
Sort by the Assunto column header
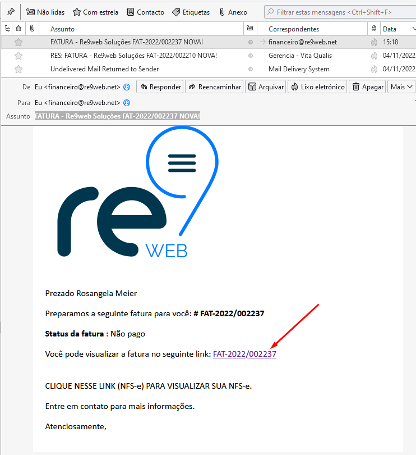point(141,29)
